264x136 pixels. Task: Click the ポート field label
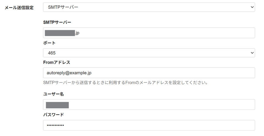(x=49, y=43)
